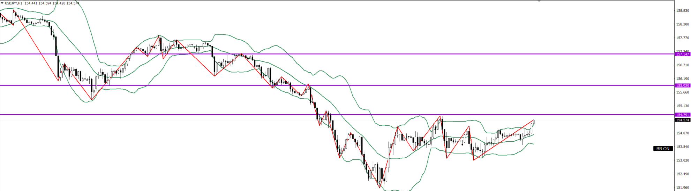Click the 156.190 price scale label
The height and width of the screenshot is (191, 691).
point(682,79)
